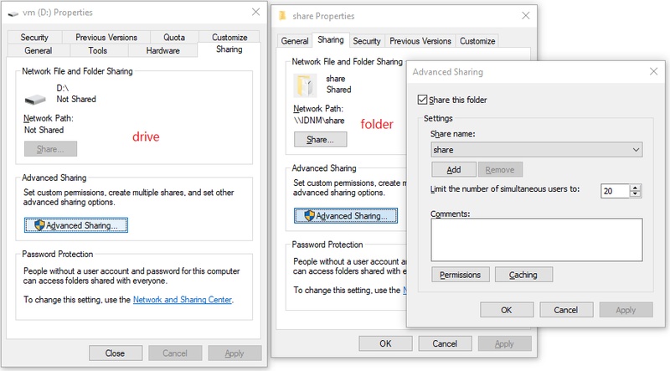Screen dimensions: 670x371
Task: Click the folder icon in share Properties title bar
Action: 286,15
